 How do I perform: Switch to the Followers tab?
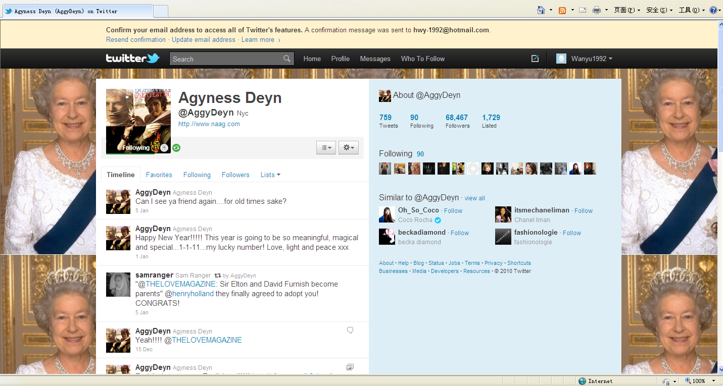coord(235,175)
